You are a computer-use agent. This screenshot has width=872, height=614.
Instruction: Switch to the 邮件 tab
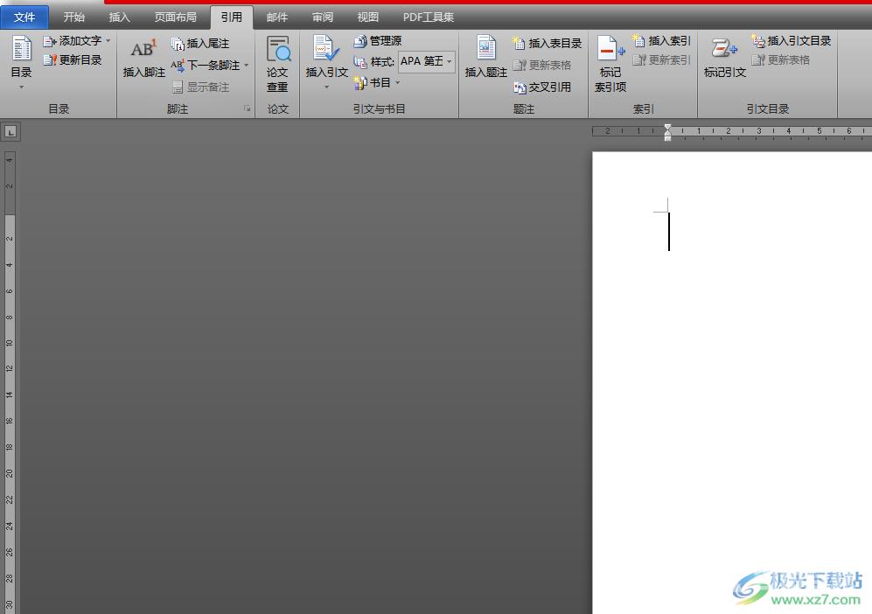pyautogui.click(x=277, y=17)
